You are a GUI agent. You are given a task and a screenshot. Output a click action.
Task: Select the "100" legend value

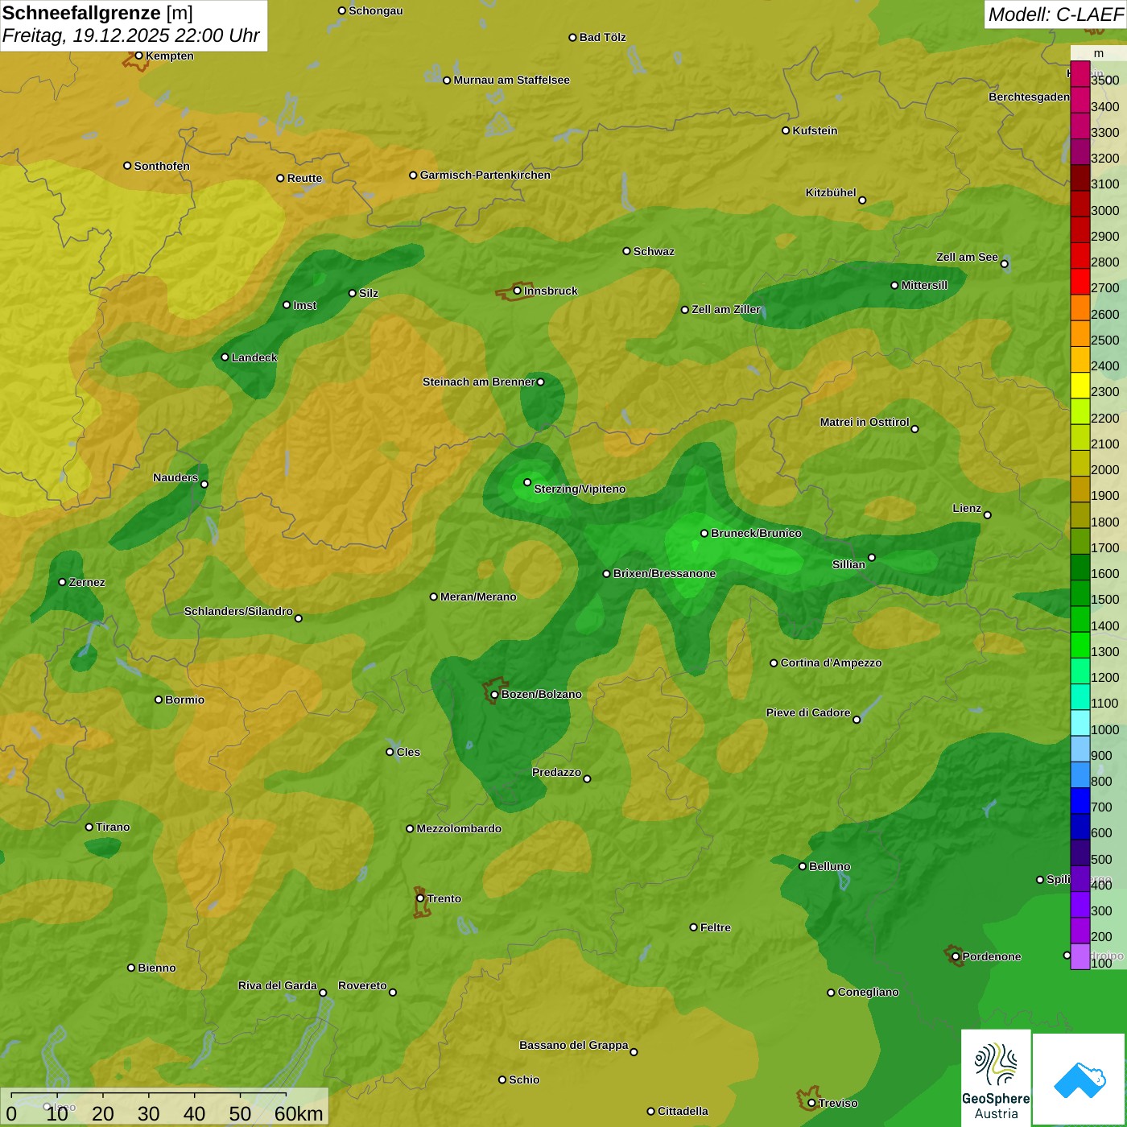click(1101, 963)
